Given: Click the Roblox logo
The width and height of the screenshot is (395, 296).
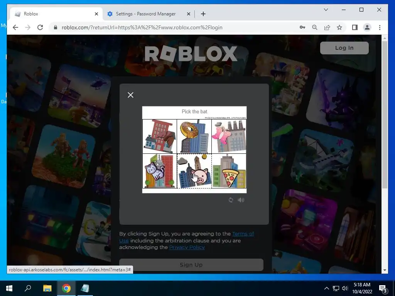Looking at the screenshot, I should [x=191, y=53].
